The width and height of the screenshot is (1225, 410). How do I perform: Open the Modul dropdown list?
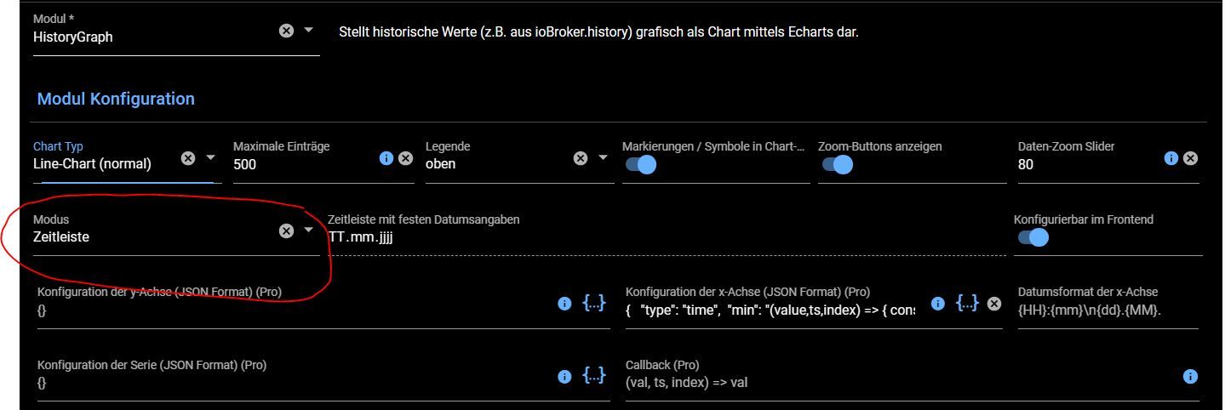(308, 31)
